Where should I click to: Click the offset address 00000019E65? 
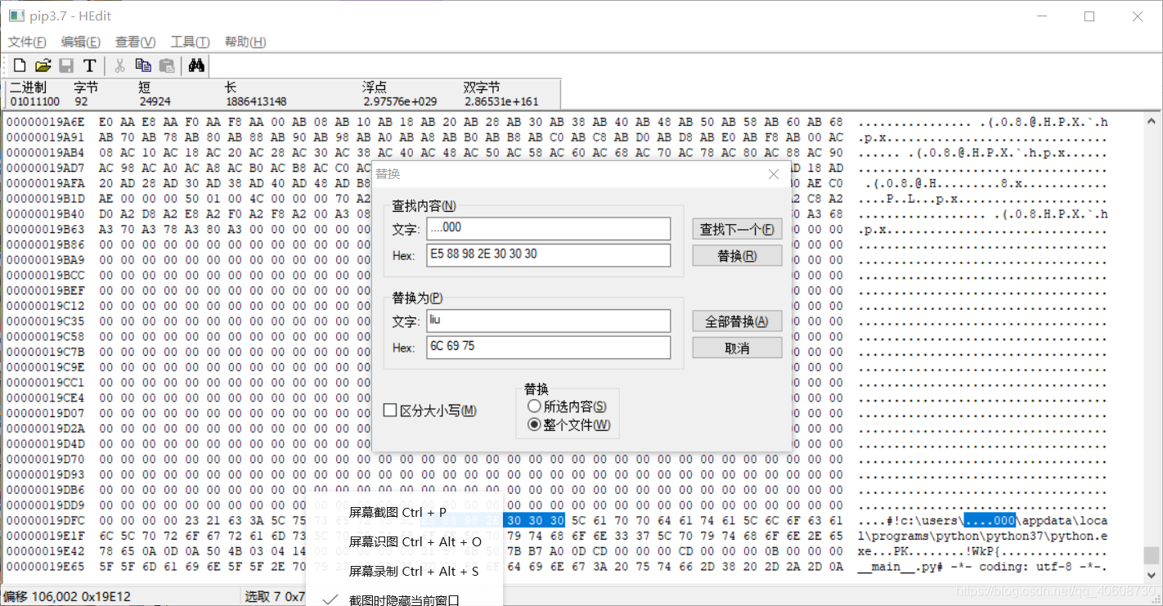(x=45, y=566)
